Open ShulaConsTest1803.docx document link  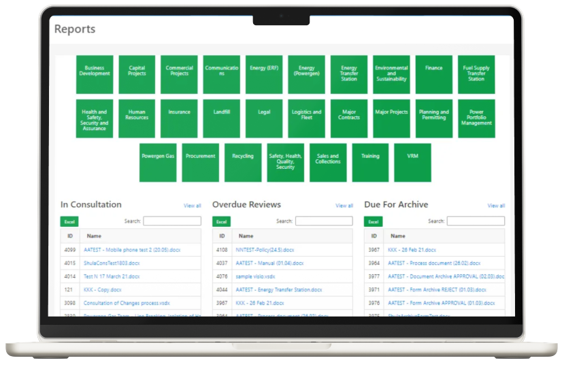[111, 263]
